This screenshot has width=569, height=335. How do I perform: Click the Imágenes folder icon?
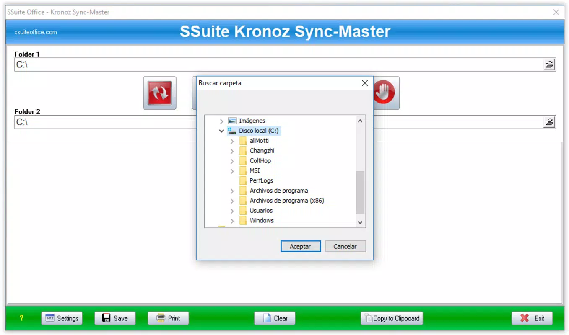(232, 121)
